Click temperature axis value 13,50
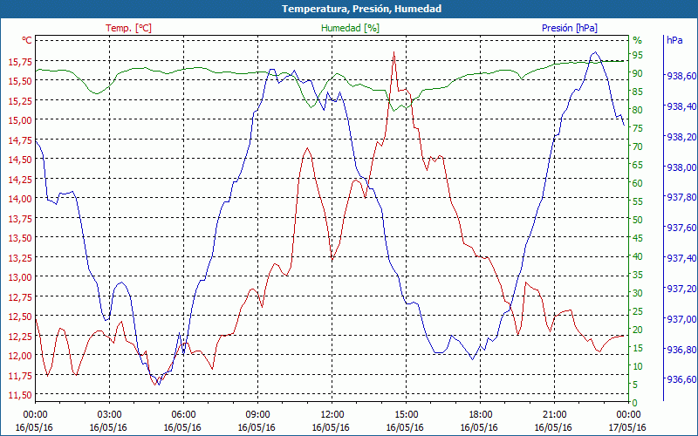This screenshot has height=436, width=698. point(20,237)
